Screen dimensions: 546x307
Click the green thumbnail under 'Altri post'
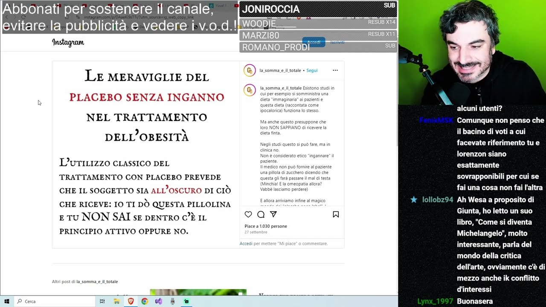click(x=198, y=292)
